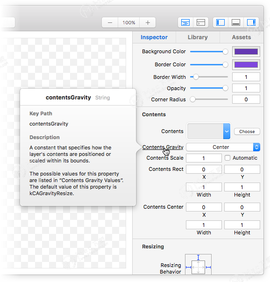Toggle the top strut in Resizing Behavior

pos(198,258)
